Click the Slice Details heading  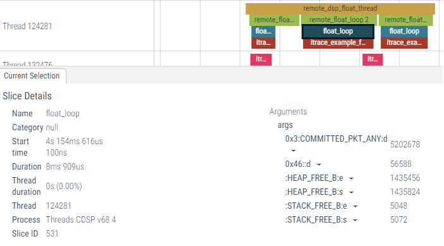[x=27, y=96]
